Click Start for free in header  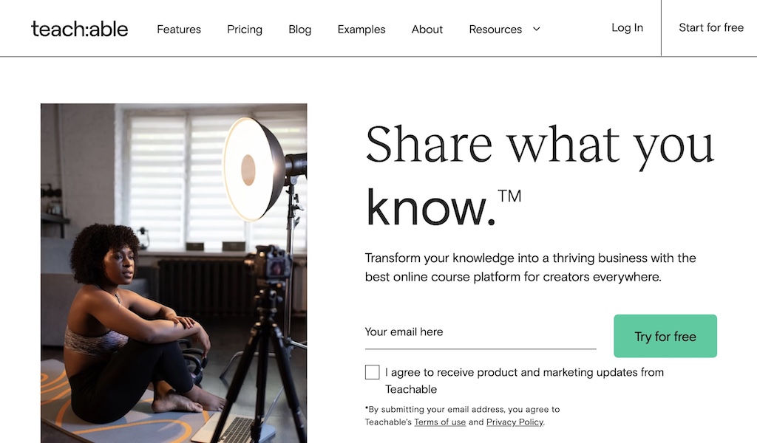(711, 28)
